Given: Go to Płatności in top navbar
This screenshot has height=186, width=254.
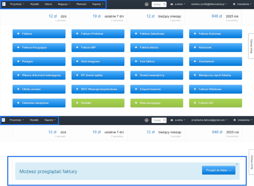Looking at the screenshot, I should tap(81, 4).
